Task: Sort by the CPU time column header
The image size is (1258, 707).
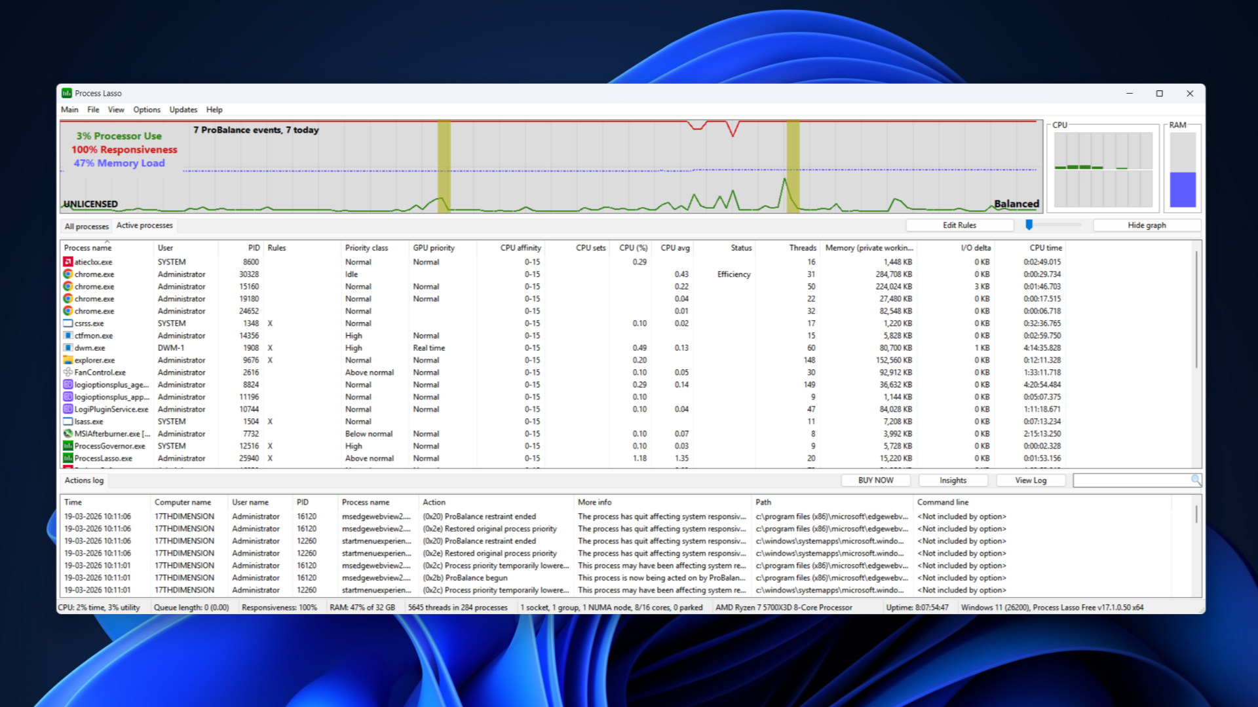Action: point(1030,248)
